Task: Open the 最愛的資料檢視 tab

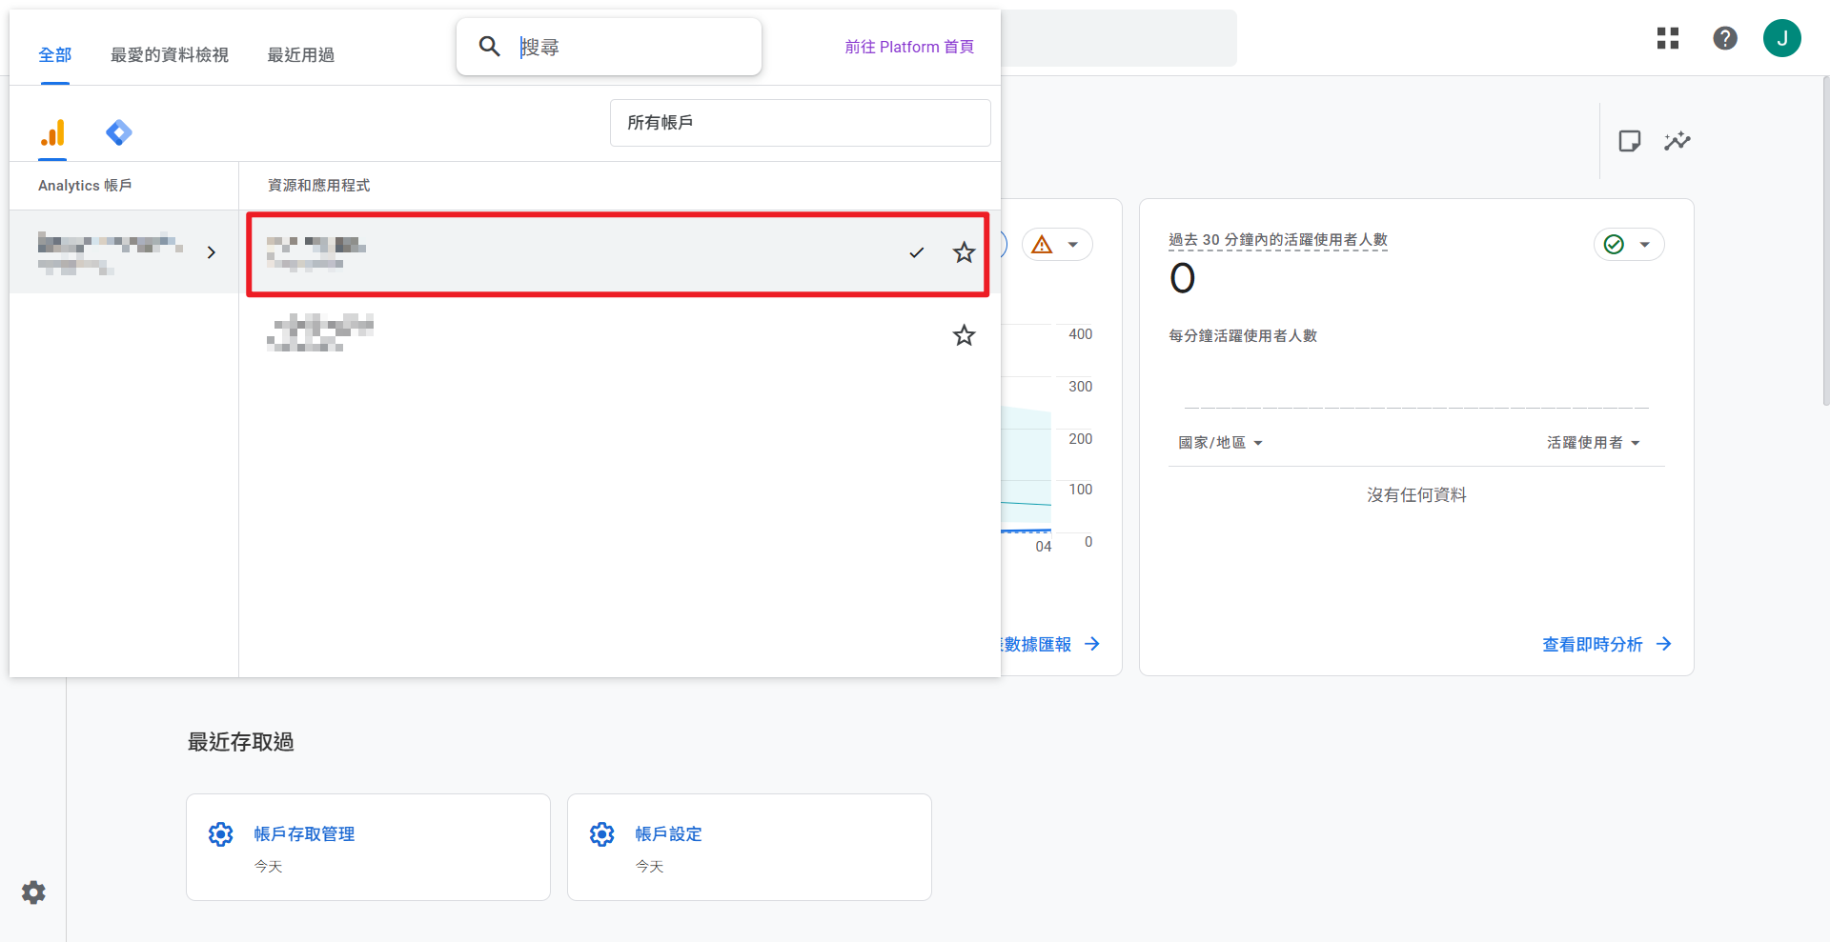Action: coord(169,54)
